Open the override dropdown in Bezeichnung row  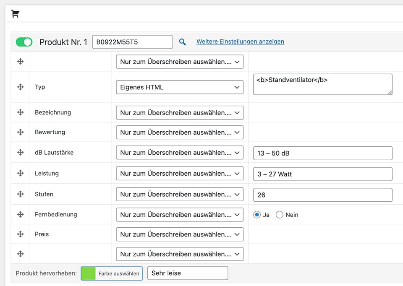(179, 113)
